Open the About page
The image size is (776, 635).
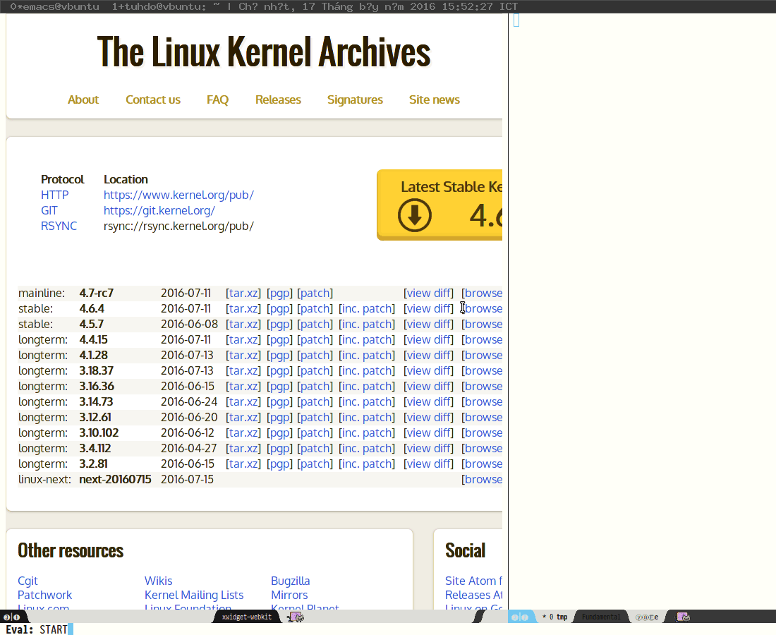(x=83, y=99)
